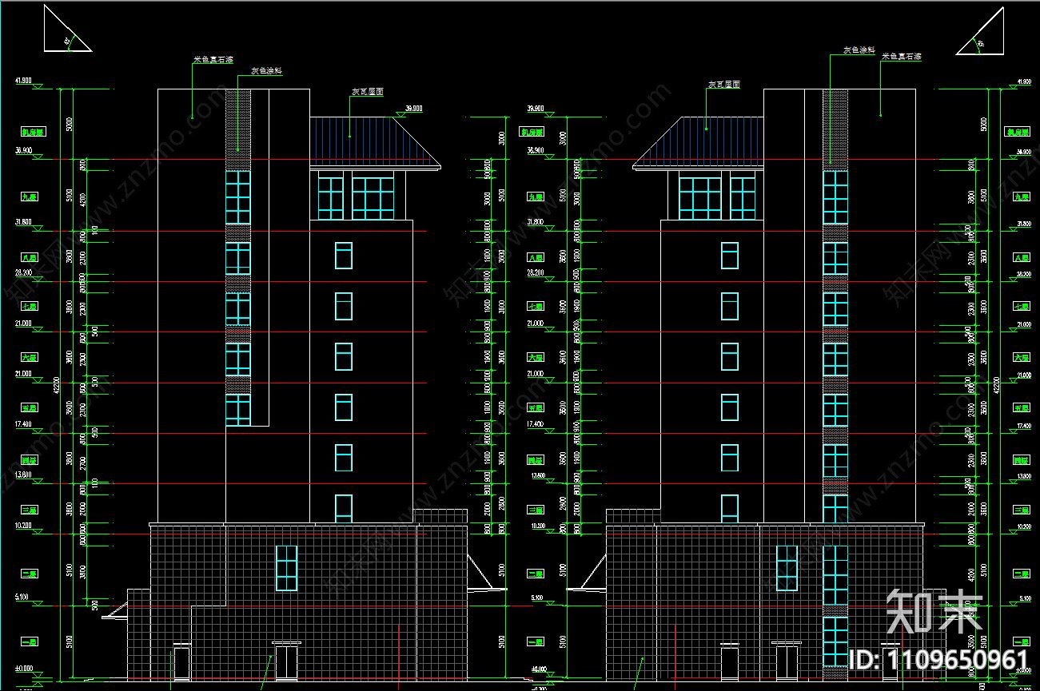Screen dimensions: 1040x691
Task: Click the 二层 floor tag at far left
Action: pos(30,574)
